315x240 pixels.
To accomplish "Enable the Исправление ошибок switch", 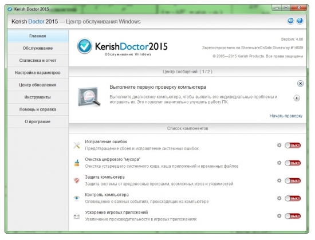I will click(x=293, y=145).
